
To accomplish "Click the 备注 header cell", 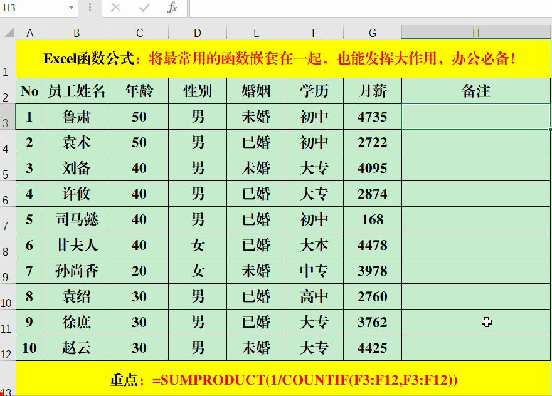I will tap(476, 91).
